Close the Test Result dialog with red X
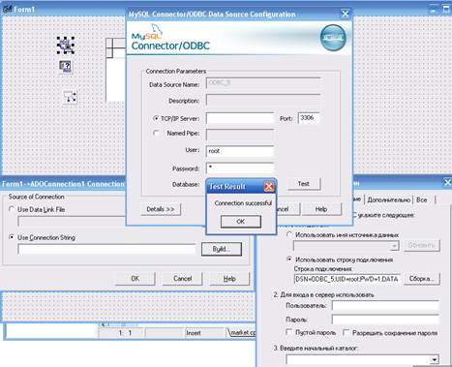 (269, 186)
